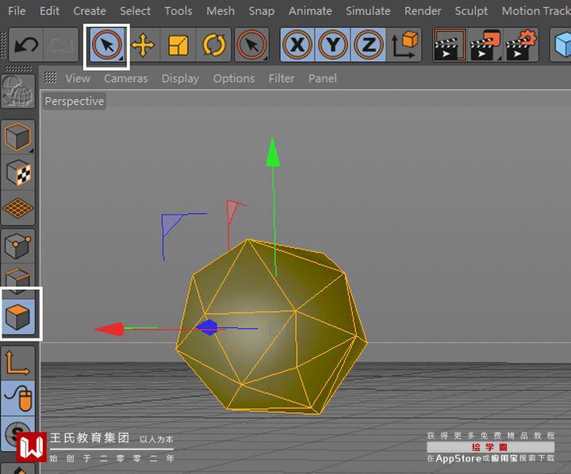Open the viewport Cameras menu
The width and height of the screenshot is (571, 474).
click(125, 78)
